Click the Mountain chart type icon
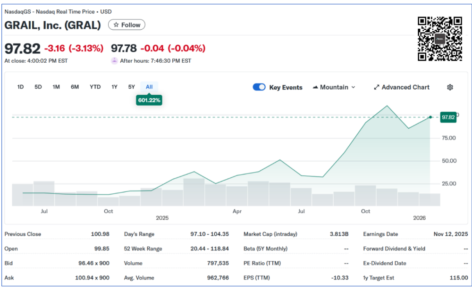The width and height of the screenshot is (472, 290). click(315, 87)
